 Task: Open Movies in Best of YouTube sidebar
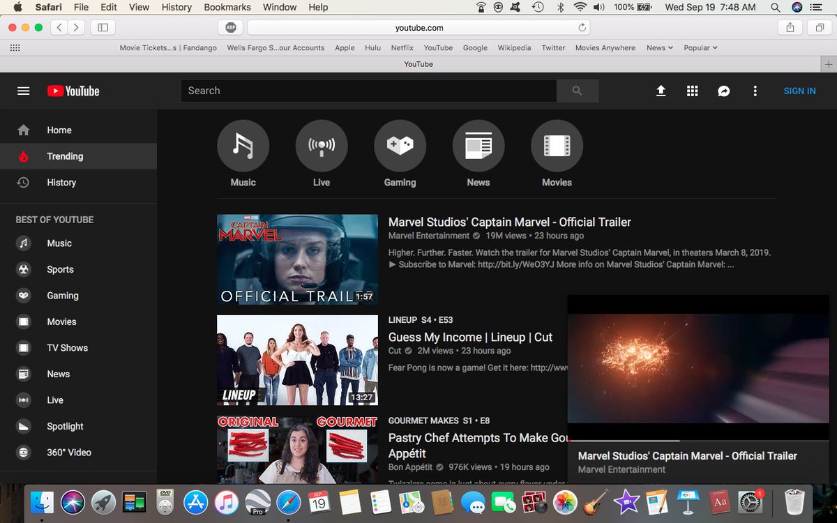coord(78,321)
